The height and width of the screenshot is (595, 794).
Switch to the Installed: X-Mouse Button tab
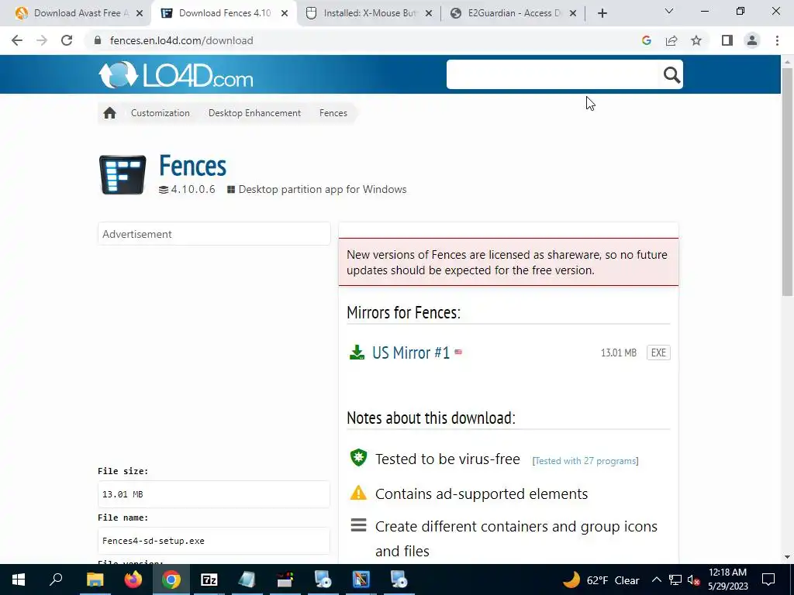370,13
